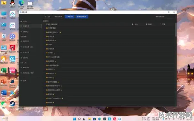The width and height of the screenshot is (194, 121).
Task: Open the WinRAR folder in the list
Action: (x=53, y=57)
